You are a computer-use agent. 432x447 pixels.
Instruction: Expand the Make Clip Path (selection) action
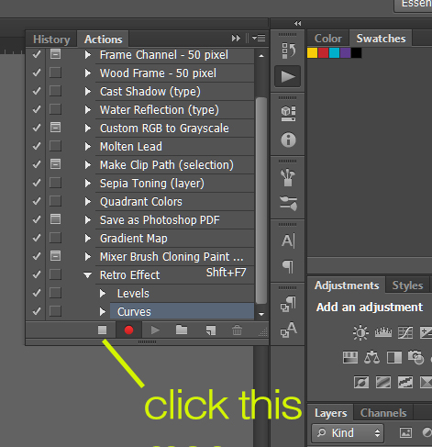click(x=88, y=164)
